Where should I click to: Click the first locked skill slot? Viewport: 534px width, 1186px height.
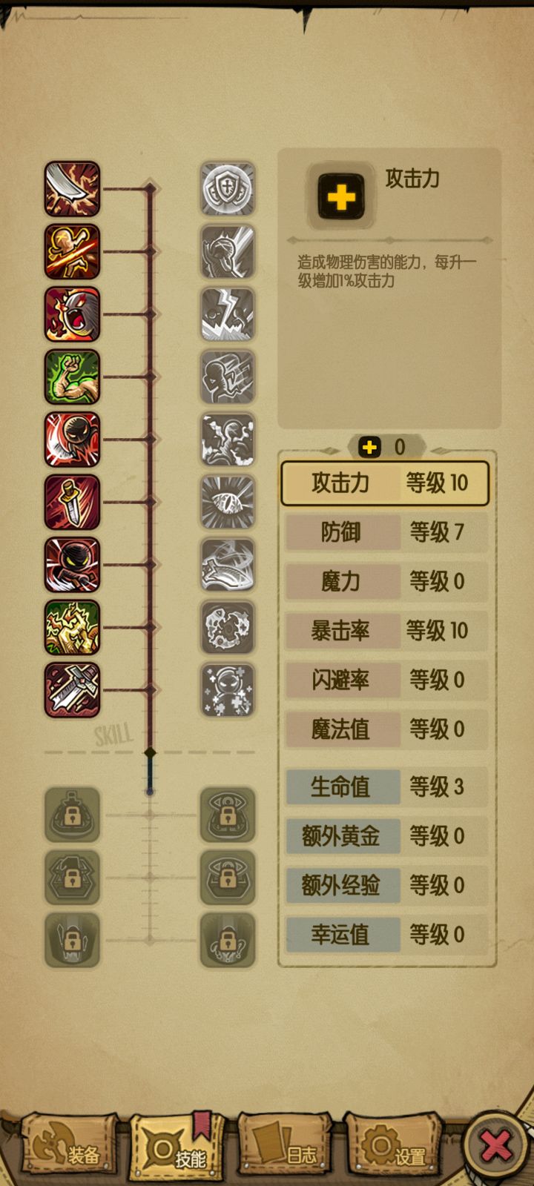point(72,815)
